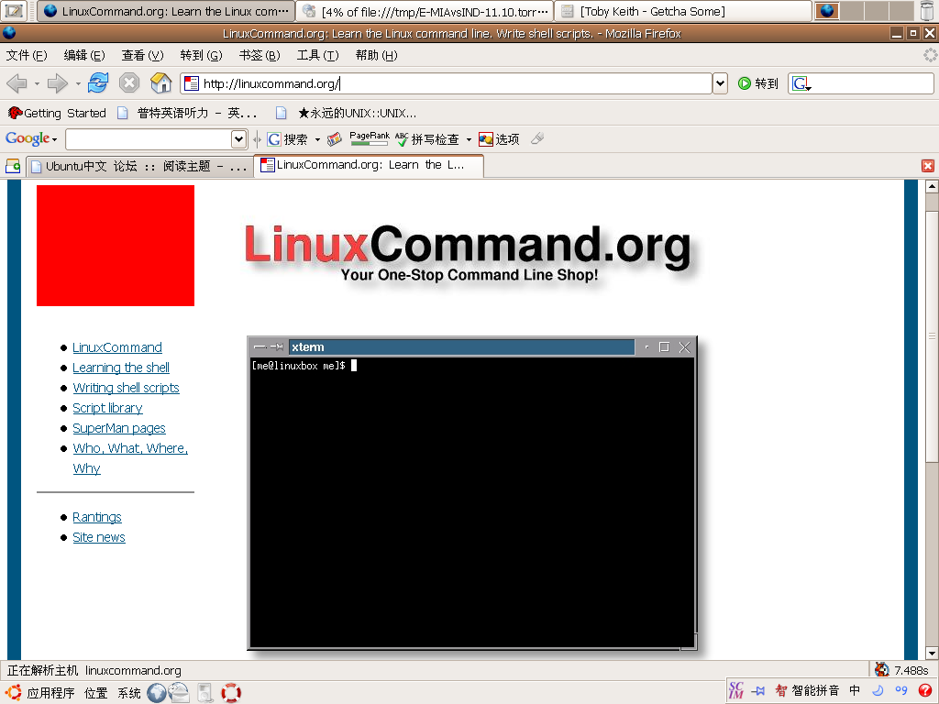This screenshot has height=704, width=939.
Task: Open the Forward history dropdown arrow
Action: point(78,83)
